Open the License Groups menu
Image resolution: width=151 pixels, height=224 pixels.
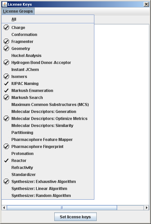click(18, 11)
